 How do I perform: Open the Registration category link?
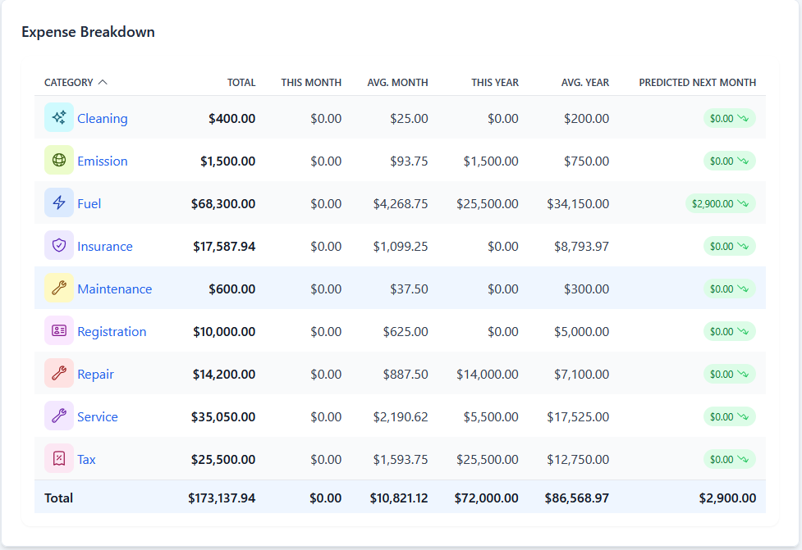112,331
